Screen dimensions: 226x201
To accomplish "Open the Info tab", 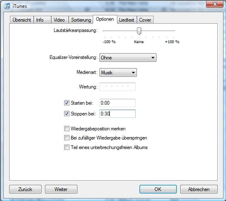I will (42, 20).
